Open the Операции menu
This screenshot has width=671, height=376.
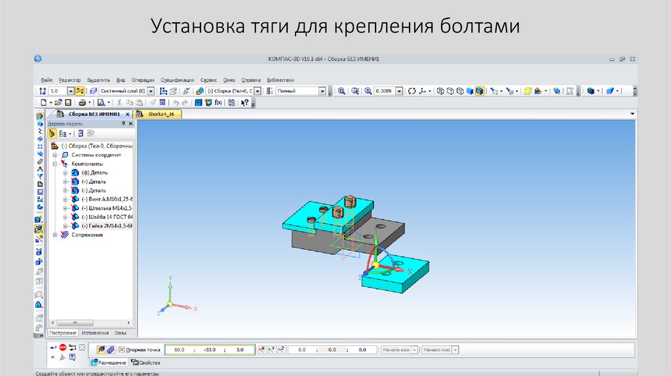point(142,79)
